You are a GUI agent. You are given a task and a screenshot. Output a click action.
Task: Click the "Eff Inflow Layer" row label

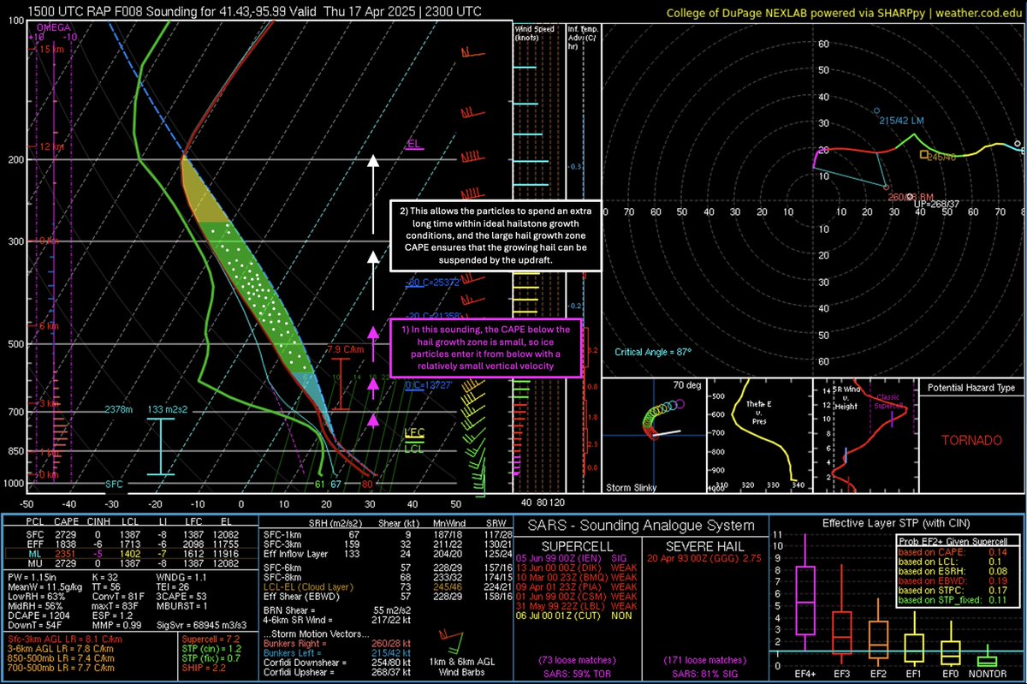pos(294,554)
